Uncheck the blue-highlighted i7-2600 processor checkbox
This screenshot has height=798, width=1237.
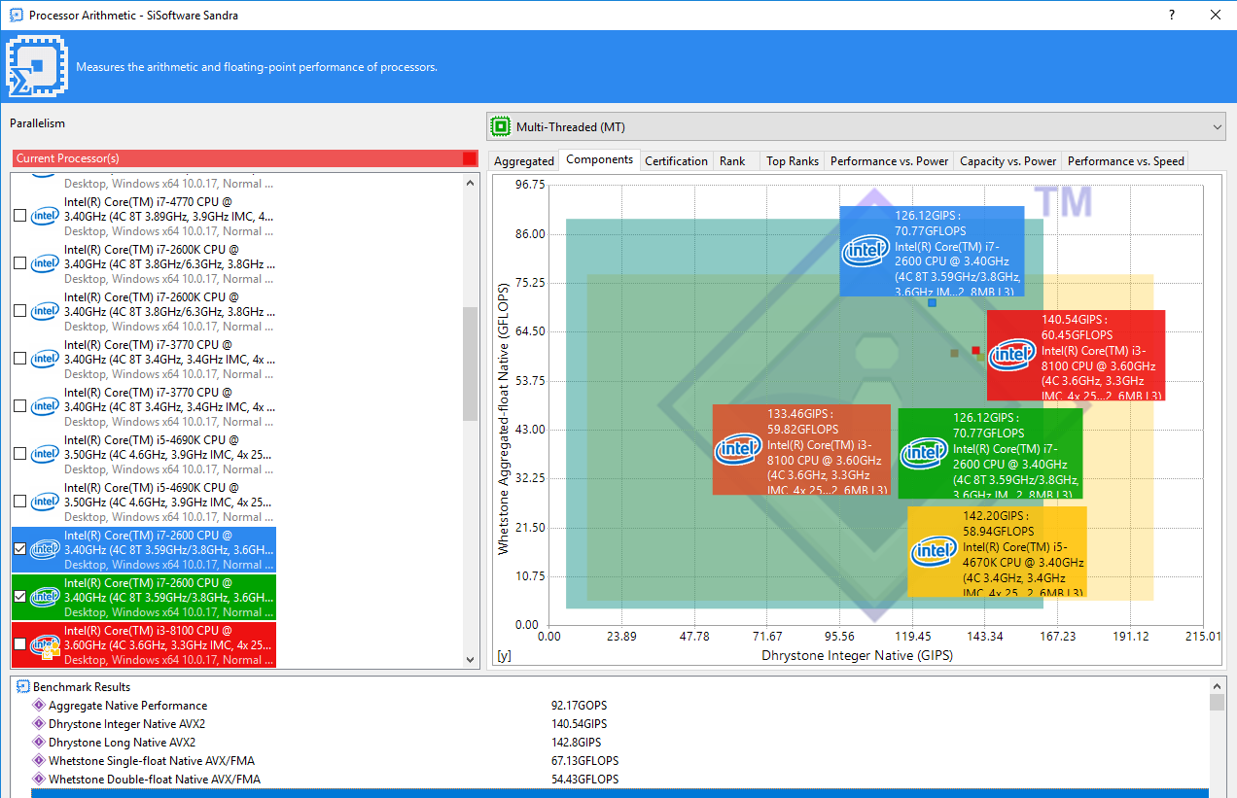pyautogui.click(x=20, y=549)
